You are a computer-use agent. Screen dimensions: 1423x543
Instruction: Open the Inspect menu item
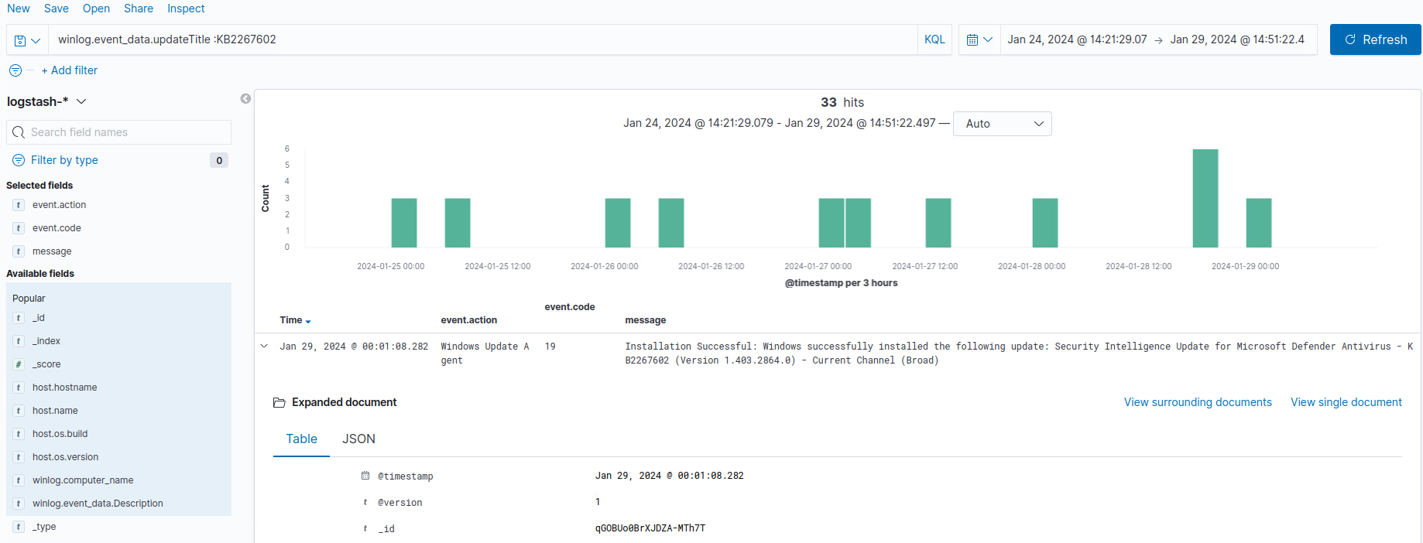(x=186, y=9)
